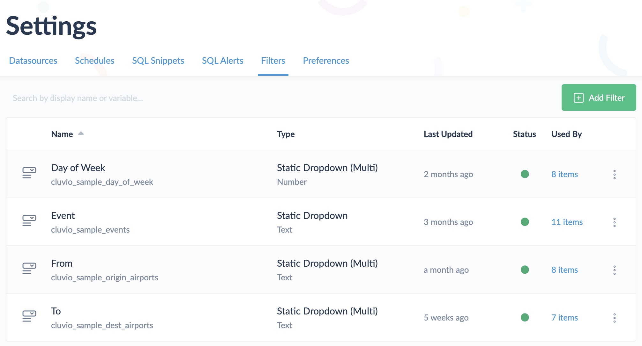Click the From filter name
The image size is (642, 346).
[x=62, y=263]
